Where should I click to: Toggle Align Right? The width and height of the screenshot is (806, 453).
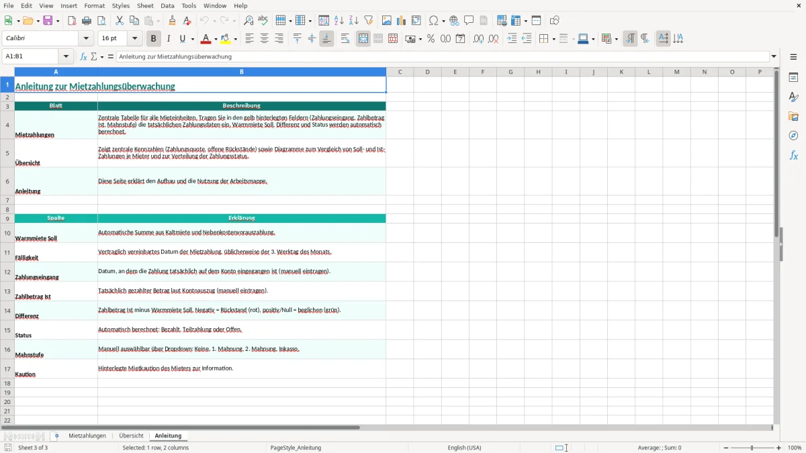pyautogui.click(x=279, y=39)
